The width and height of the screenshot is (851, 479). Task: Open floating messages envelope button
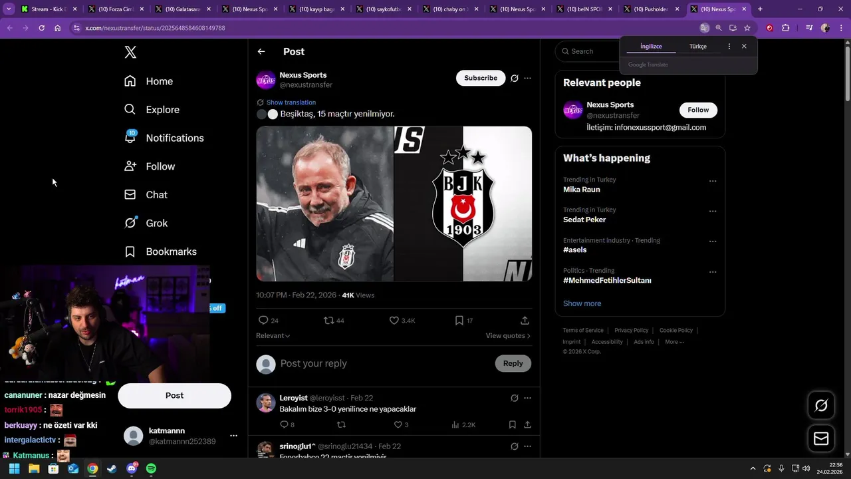[821, 438]
